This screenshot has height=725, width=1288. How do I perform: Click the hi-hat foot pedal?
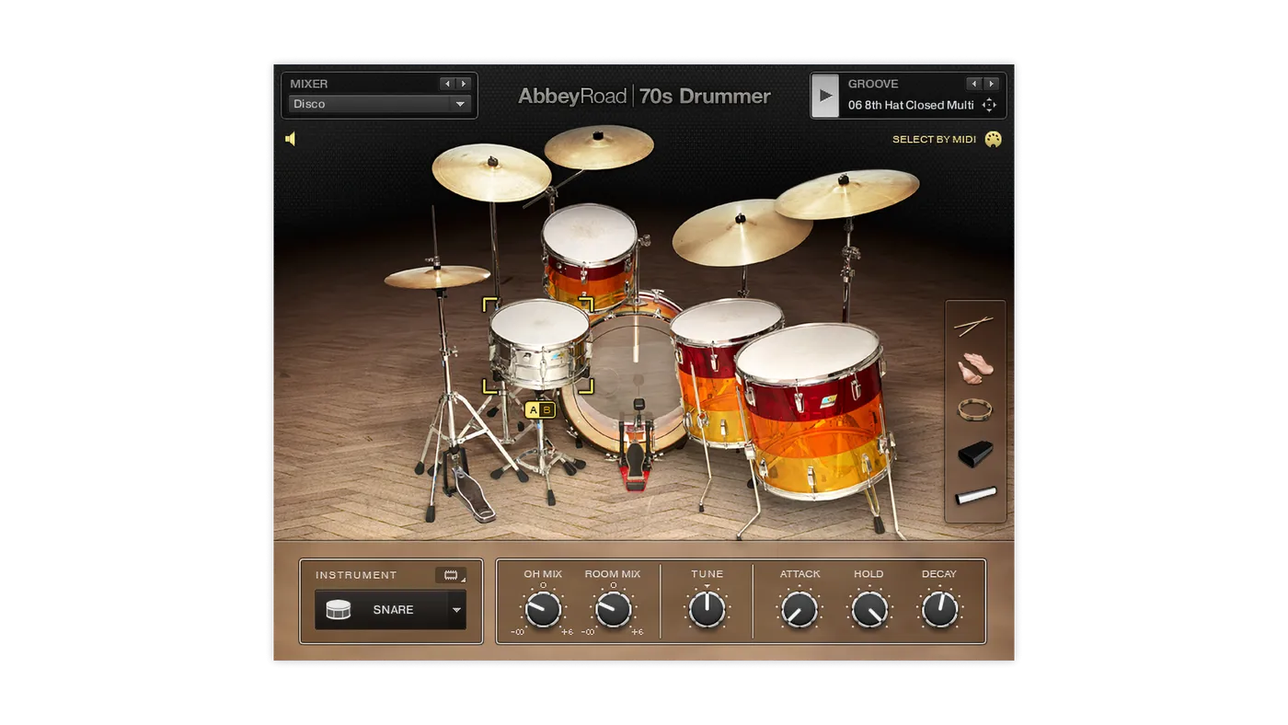475,490
